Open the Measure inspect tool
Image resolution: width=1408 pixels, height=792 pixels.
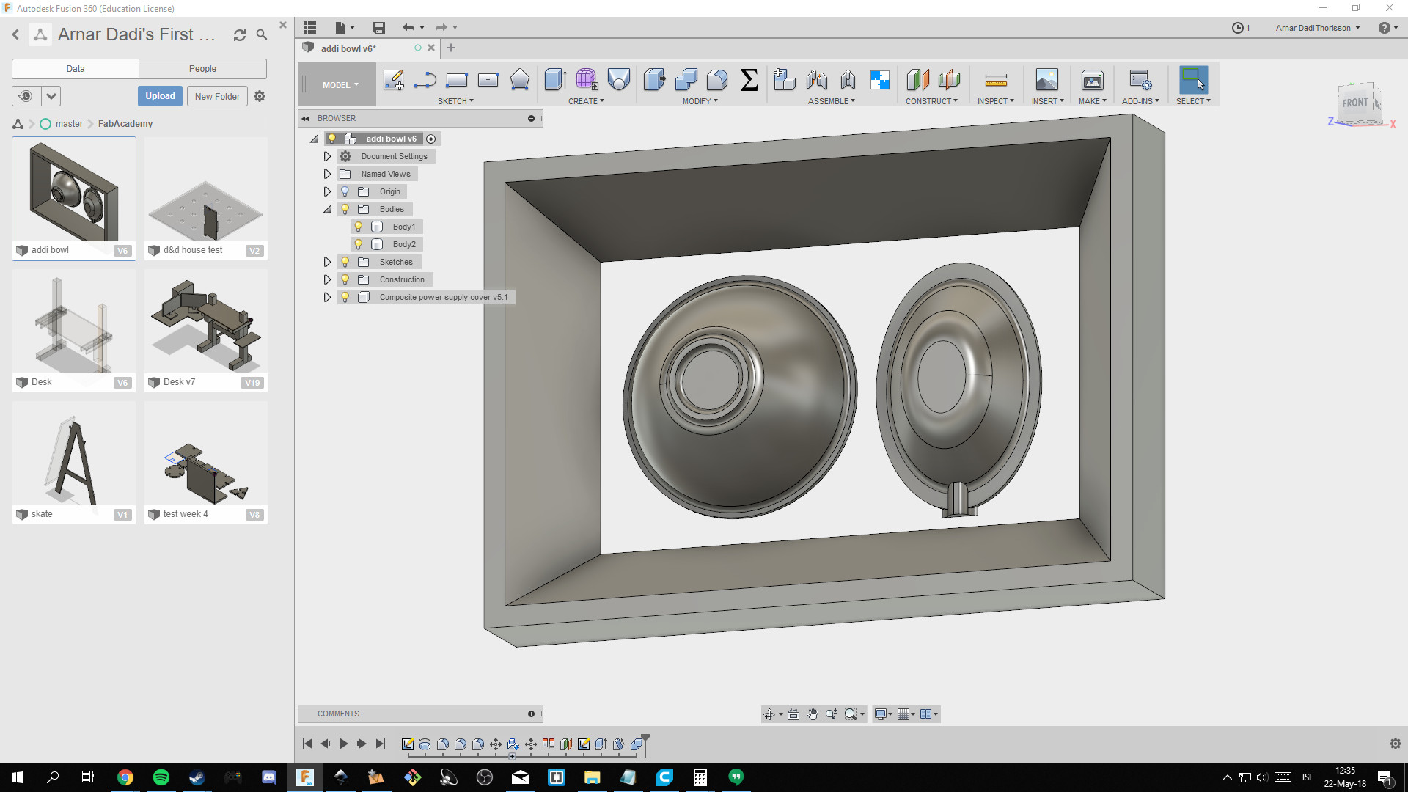pyautogui.click(x=995, y=80)
